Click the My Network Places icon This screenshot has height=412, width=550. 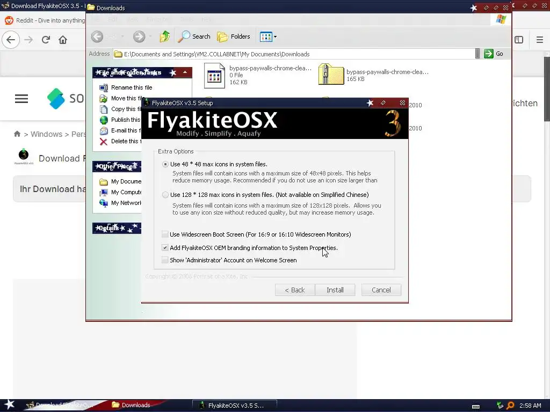(x=104, y=203)
